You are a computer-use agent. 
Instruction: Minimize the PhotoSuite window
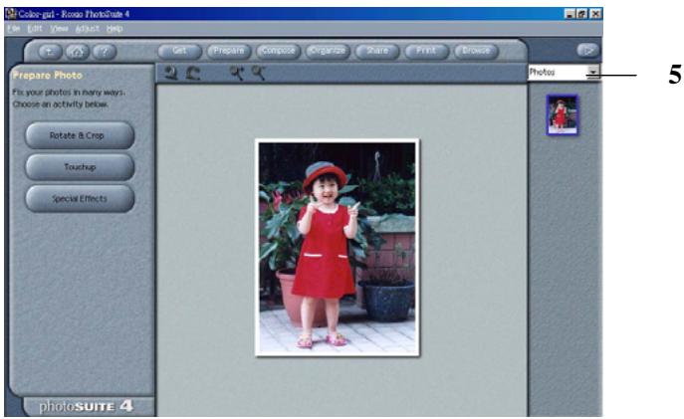pos(570,14)
